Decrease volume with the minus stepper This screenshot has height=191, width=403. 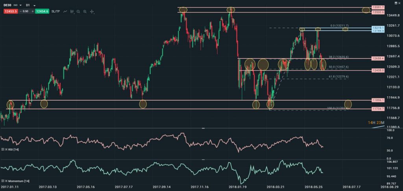(20, 11)
